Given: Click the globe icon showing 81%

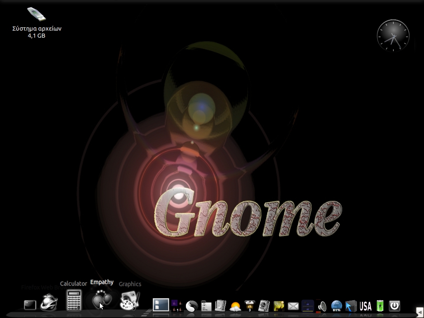Looking at the screenshot, I should pos(336,306).
